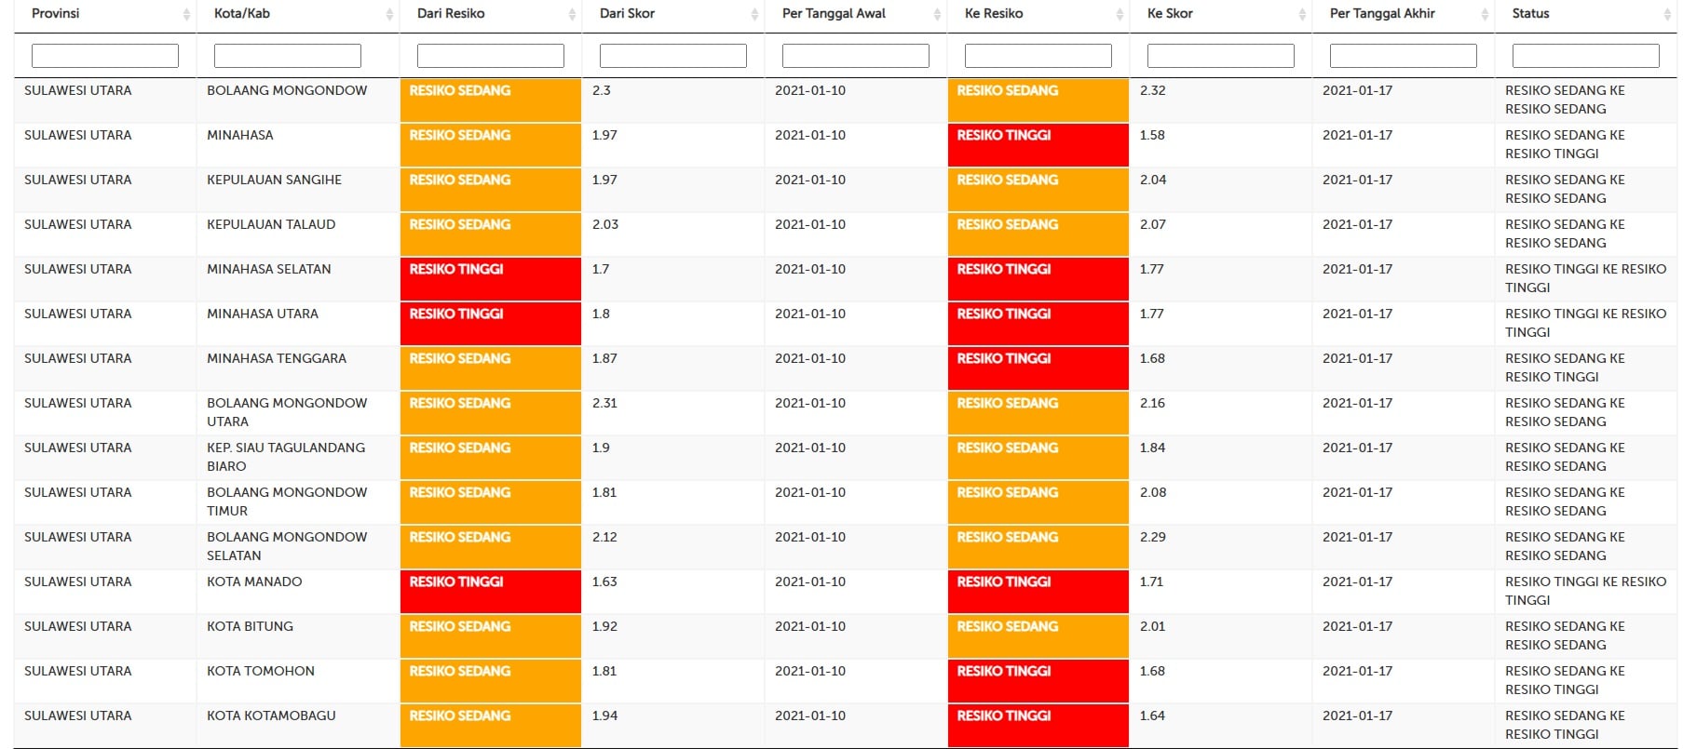Focus the Provinsi filter input box
Screen dimensions: 1683x749
105,56
